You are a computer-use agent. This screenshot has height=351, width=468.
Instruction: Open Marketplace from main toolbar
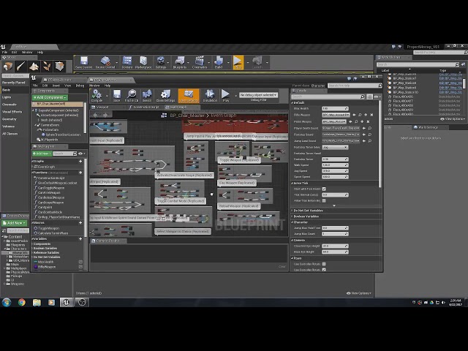143,63
